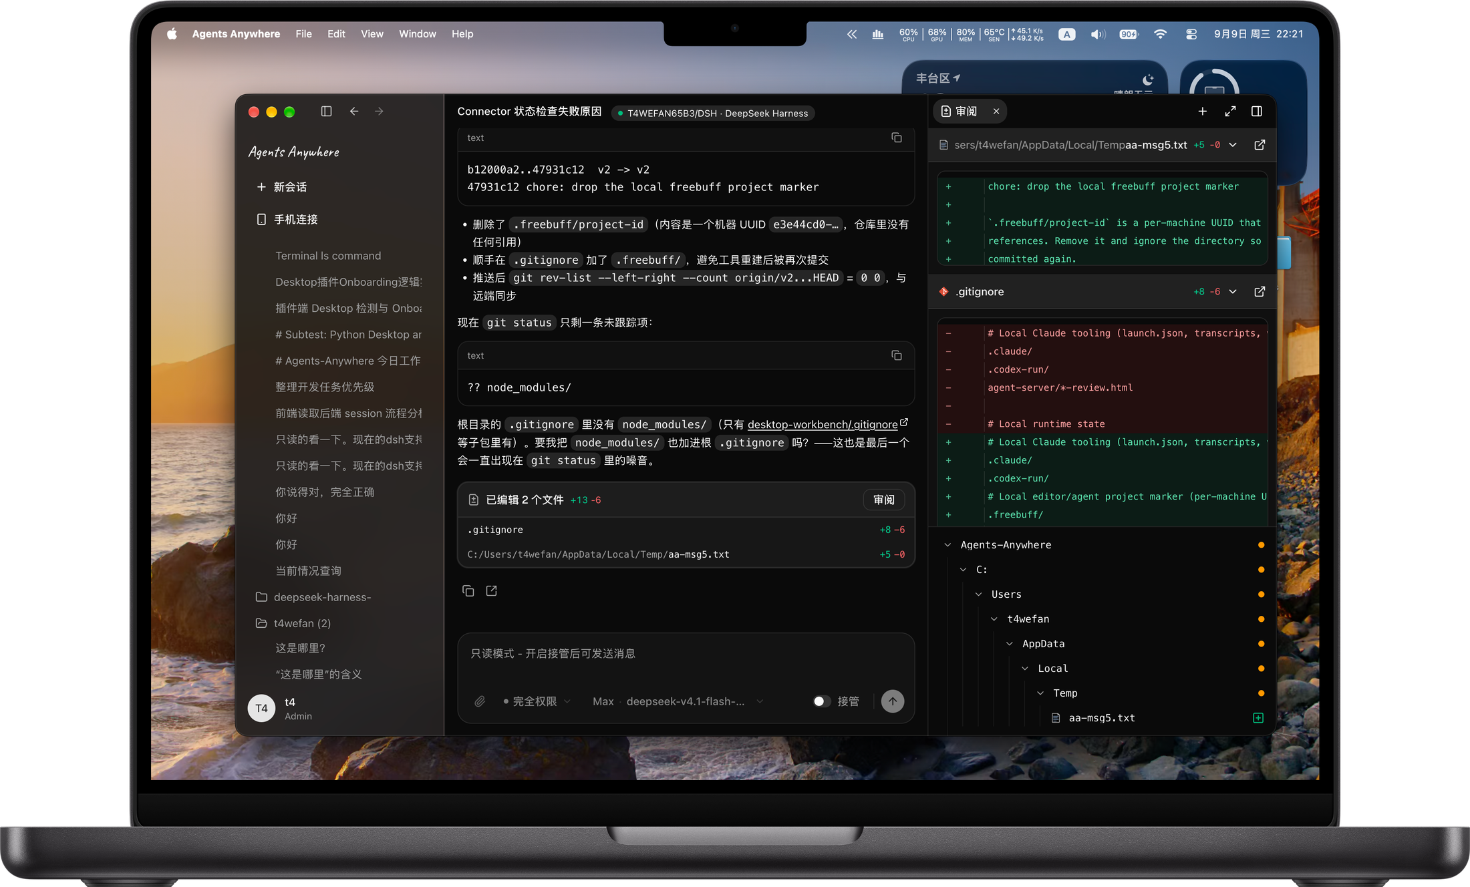Open the '这是哪里?' conversation
Image resolution: width=1470 pixels, height=887 pixels.
[x=300, y=648]
